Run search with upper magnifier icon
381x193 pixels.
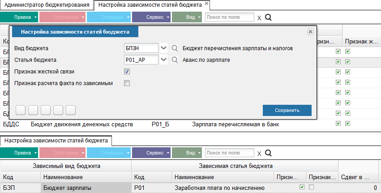click(x=268, y=17)
